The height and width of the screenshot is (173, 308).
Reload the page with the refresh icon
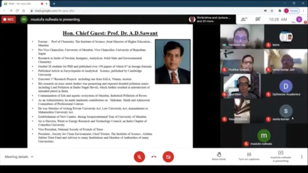(x=17, y=11)
